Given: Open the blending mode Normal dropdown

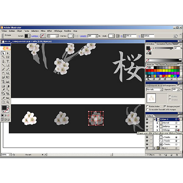Looking at the screenshot, I should [161, 89].
